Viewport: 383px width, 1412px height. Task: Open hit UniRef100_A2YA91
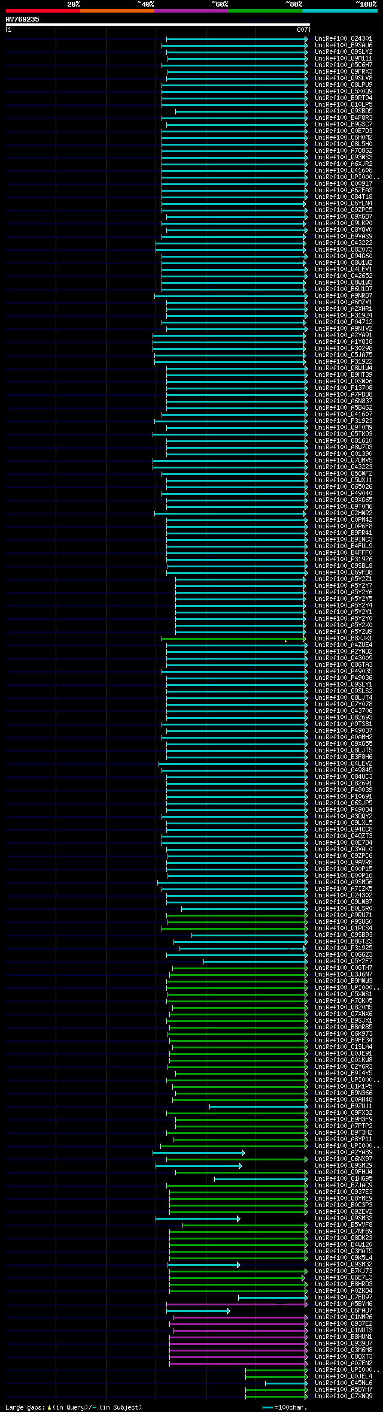tap(344, 335)
